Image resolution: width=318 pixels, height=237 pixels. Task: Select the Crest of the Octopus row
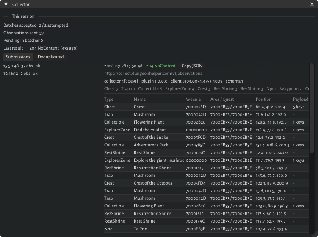point(206,183)
